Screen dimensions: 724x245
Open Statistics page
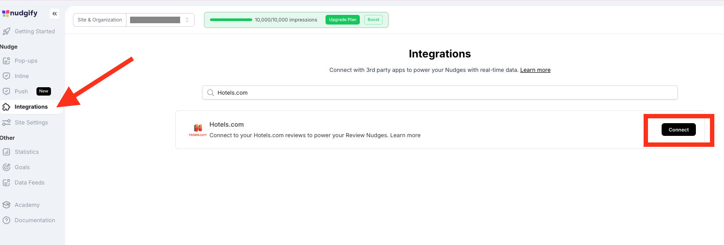click(27, 152)
